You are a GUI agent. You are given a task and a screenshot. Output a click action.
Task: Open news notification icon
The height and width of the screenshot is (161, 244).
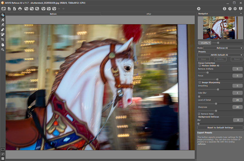[241, 9]
